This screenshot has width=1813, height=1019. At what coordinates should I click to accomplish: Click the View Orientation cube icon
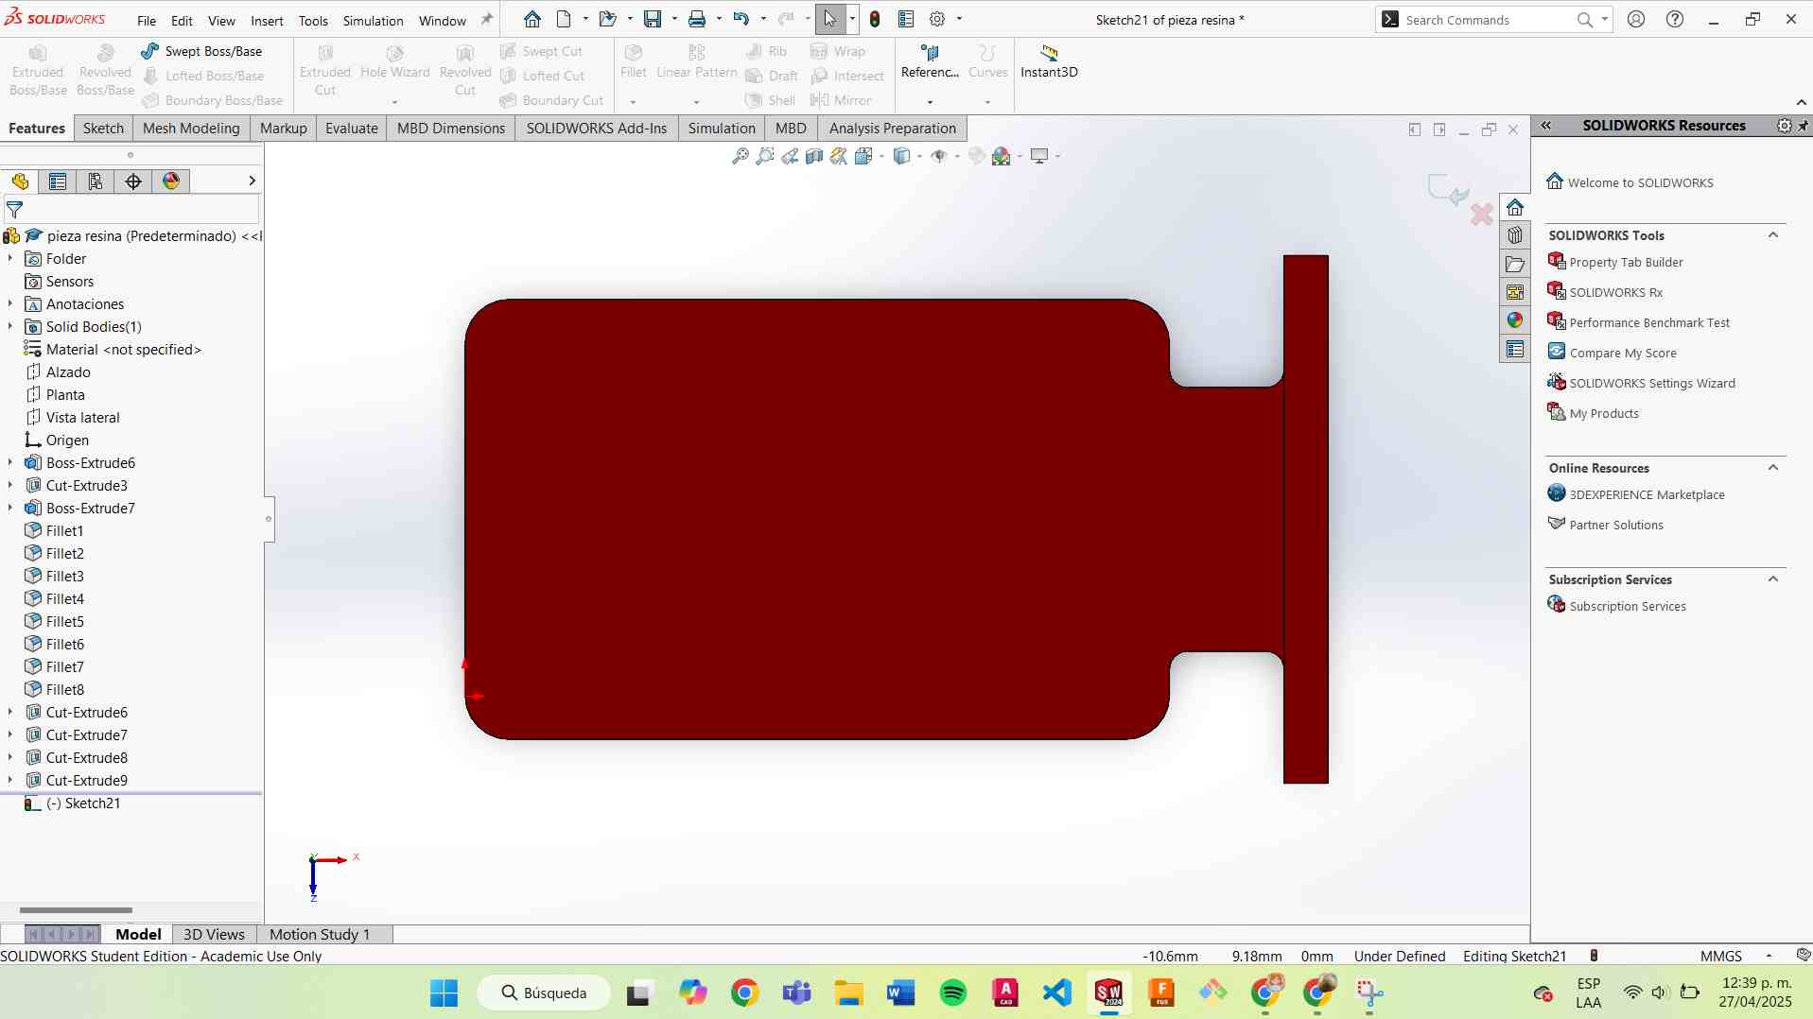[863, 156]
